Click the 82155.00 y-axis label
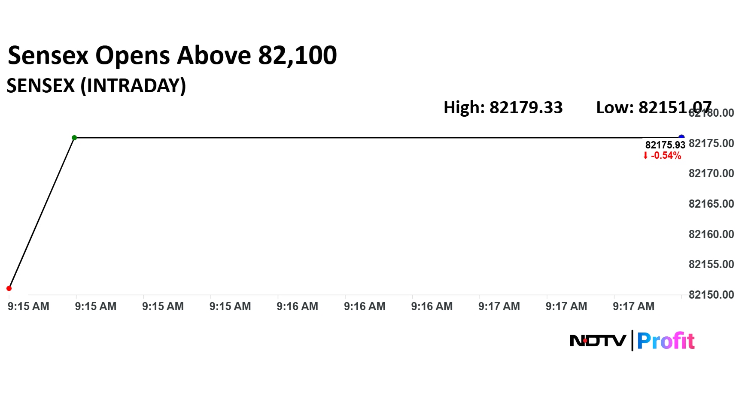The width and height of the screenshot is (742, 417). pyautogui.click(x=711, y=264)
